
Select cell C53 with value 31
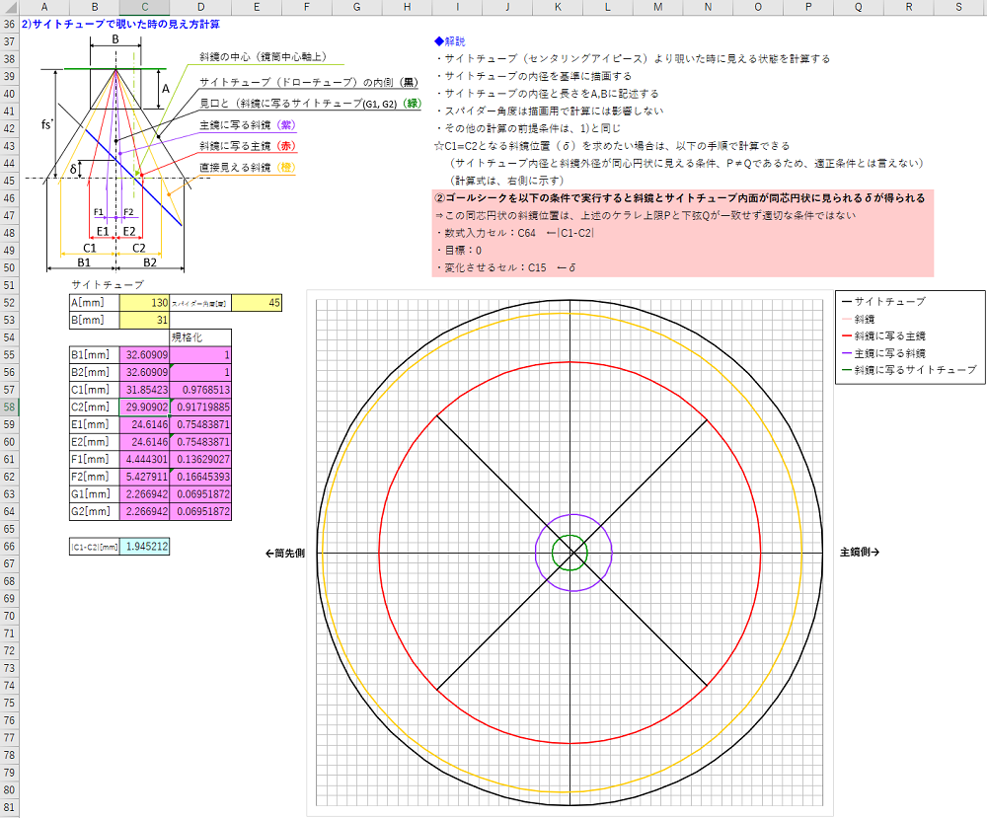pos(144,321)
